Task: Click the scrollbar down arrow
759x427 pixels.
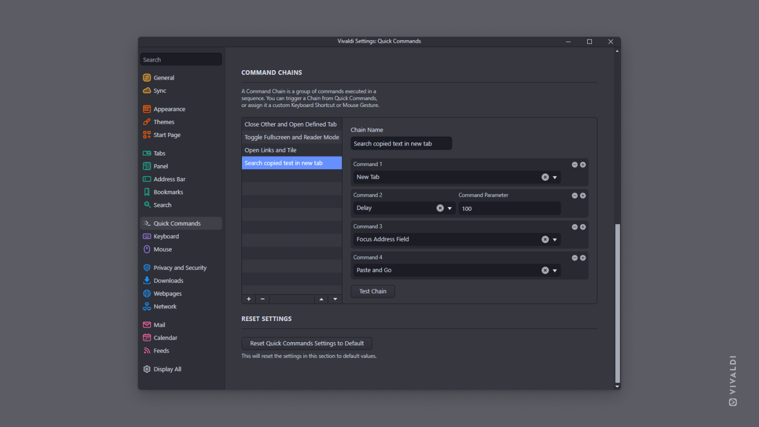Action: pyautogui.click(x=618, y=386)
